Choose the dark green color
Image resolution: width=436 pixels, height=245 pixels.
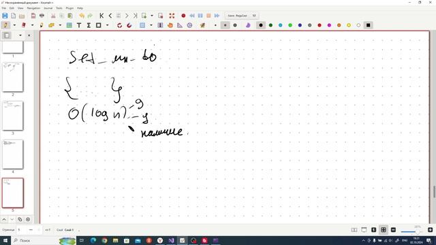(x=270, y=25)
